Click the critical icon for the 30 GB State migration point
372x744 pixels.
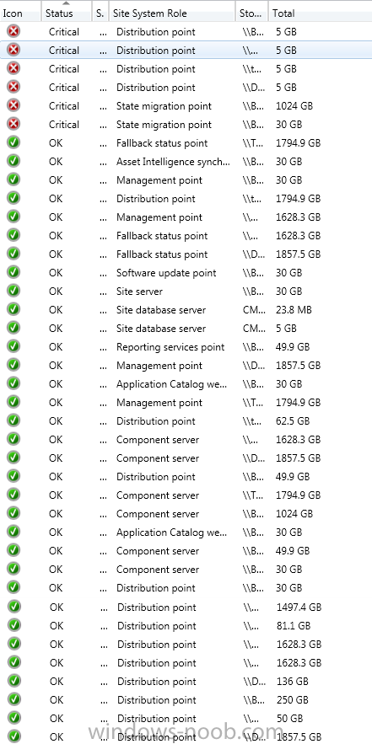click(13, 125)
